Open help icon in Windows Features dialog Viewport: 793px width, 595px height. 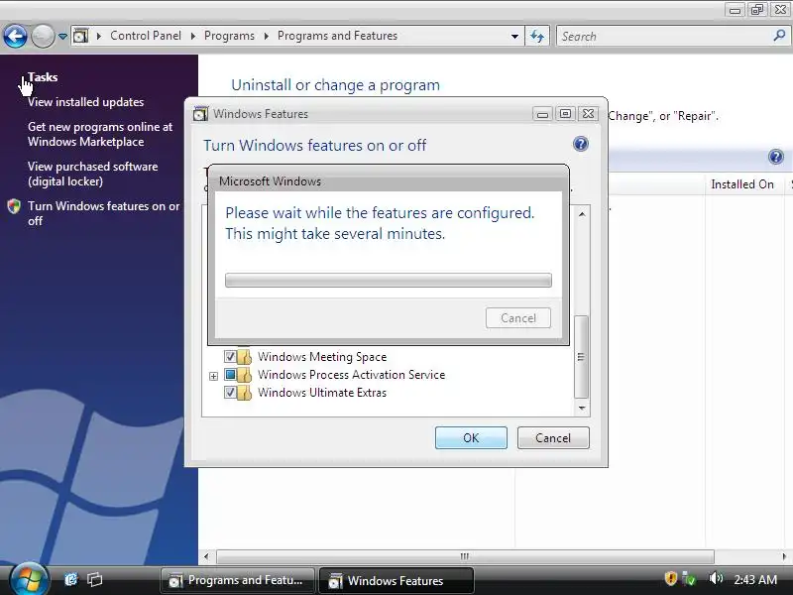[581, 144]
